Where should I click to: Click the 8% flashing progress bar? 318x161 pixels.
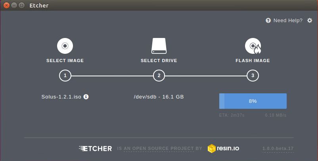[253, 101]
